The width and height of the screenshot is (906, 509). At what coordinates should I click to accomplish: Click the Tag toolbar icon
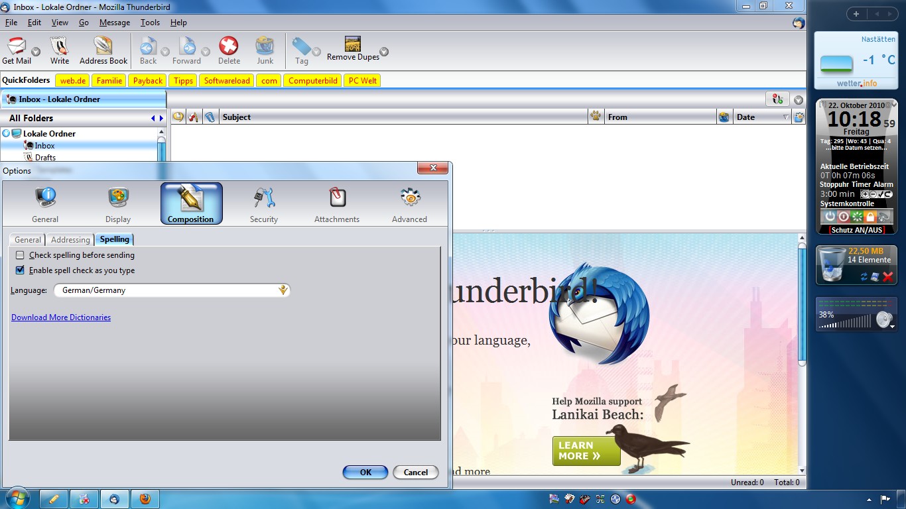coord(302,51)
